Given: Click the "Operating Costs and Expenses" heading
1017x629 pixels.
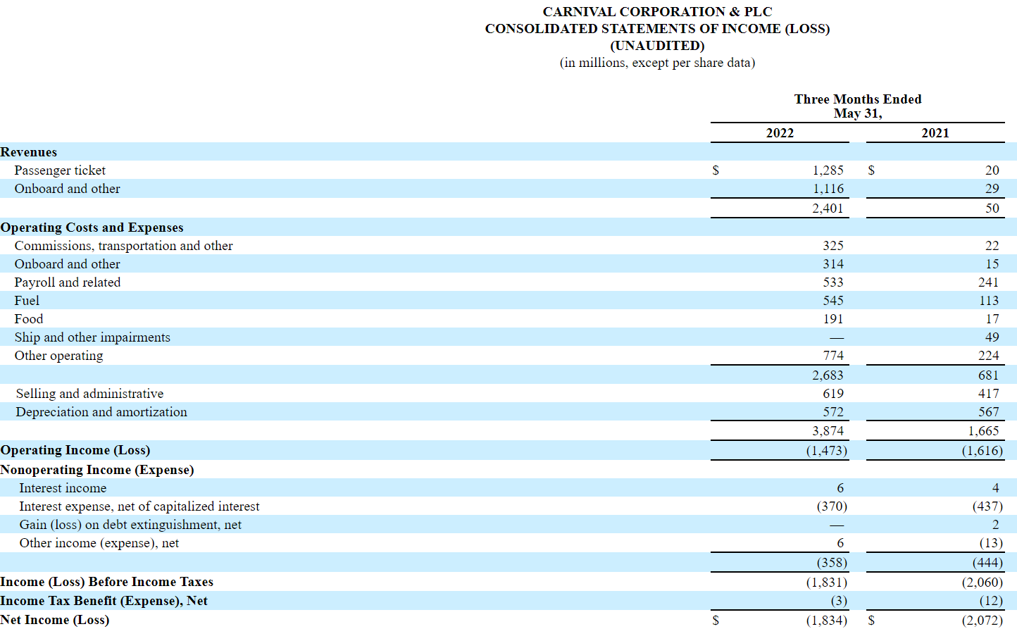Looking at the screenshot, I should click(x=92, y=228).
